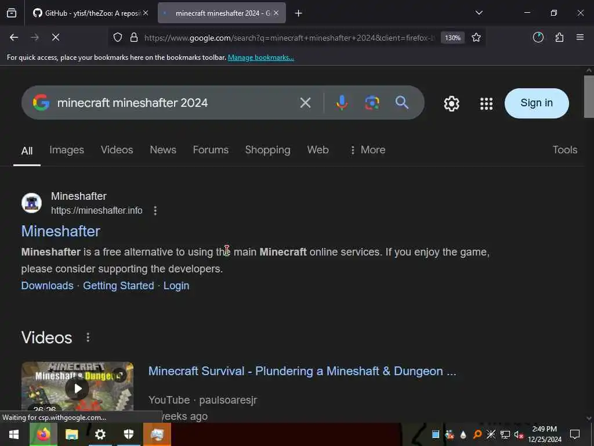Switch to Shopping results
Image resolution: width=594 pixels, height=446 pixels.
(268, 150)
